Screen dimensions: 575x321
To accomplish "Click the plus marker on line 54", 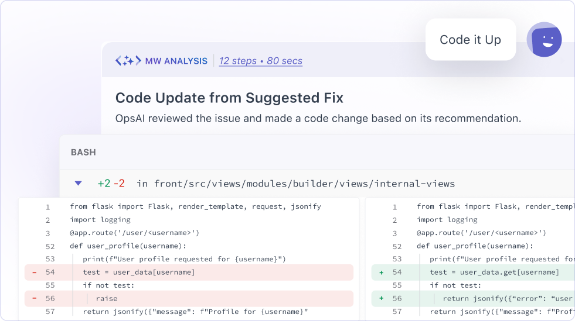I will [382, 272].
